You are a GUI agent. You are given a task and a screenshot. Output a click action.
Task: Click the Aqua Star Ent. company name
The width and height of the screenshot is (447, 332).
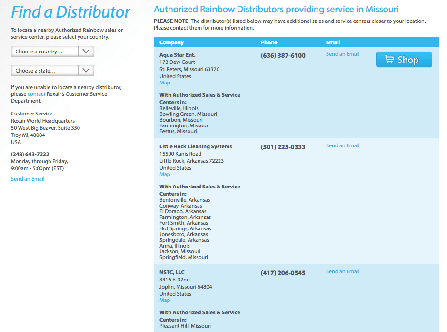pos(177,55)
